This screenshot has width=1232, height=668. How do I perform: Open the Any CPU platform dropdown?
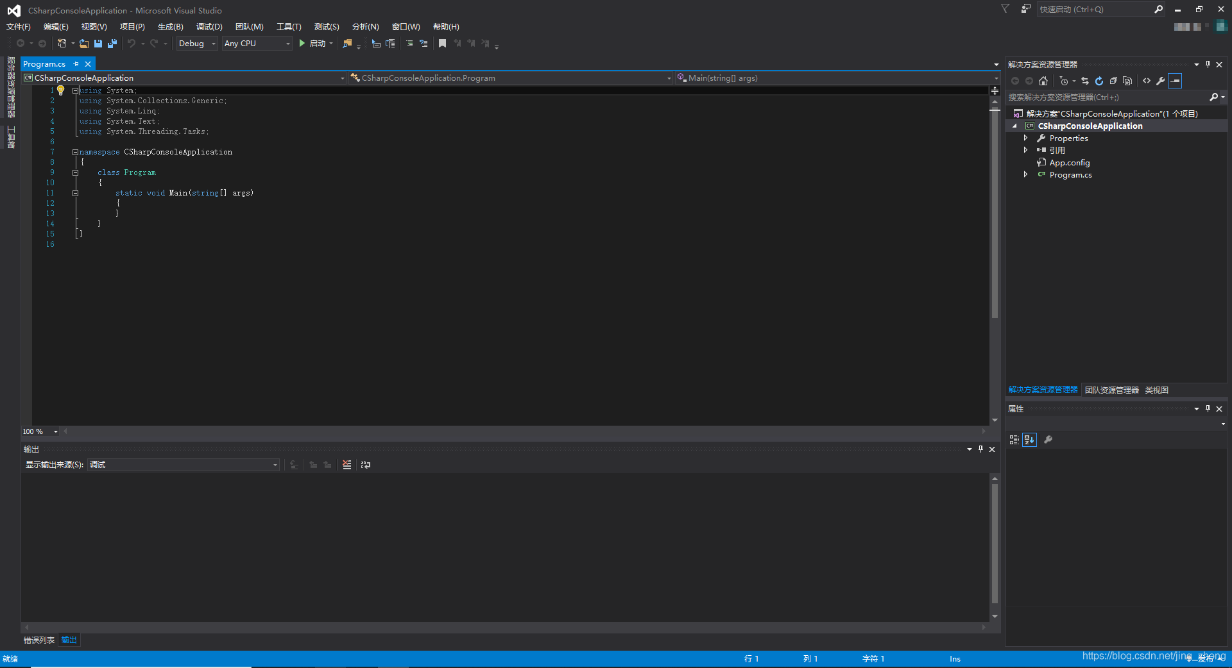[257, 44]
